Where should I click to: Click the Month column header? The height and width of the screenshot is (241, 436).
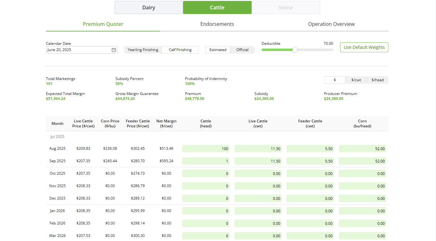pyautogui.click(x=57, y=124)
